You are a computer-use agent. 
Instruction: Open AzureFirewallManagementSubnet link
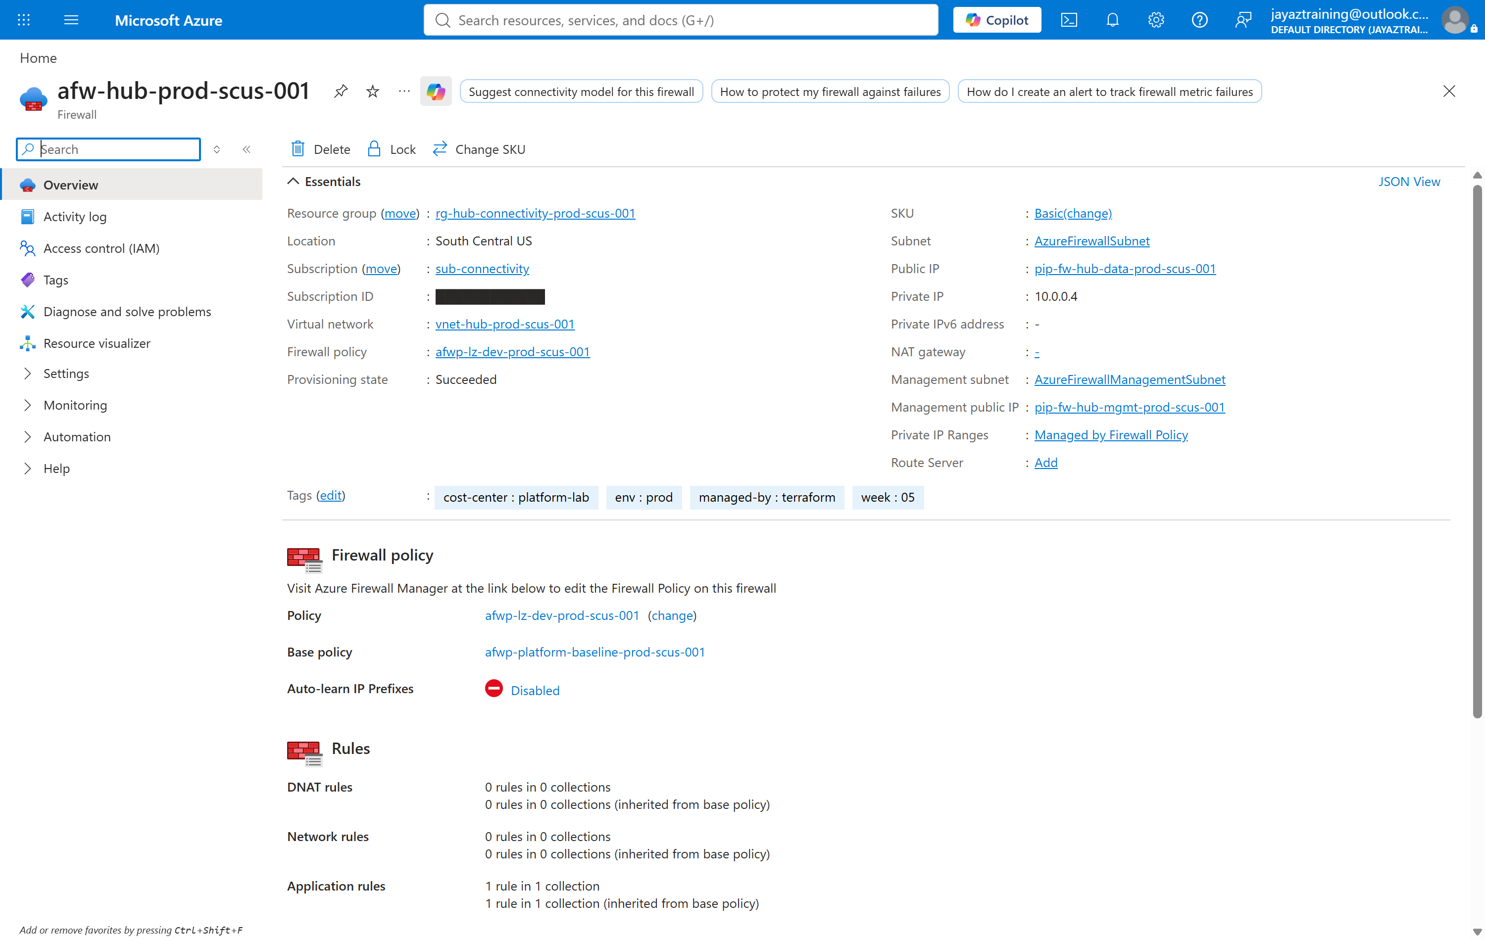coord(1130,379)
